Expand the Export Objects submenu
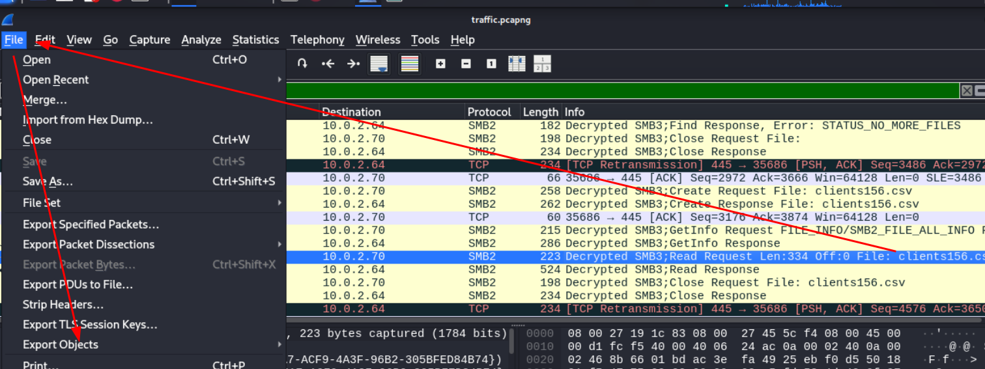The image size is (985, 369). 144,344
